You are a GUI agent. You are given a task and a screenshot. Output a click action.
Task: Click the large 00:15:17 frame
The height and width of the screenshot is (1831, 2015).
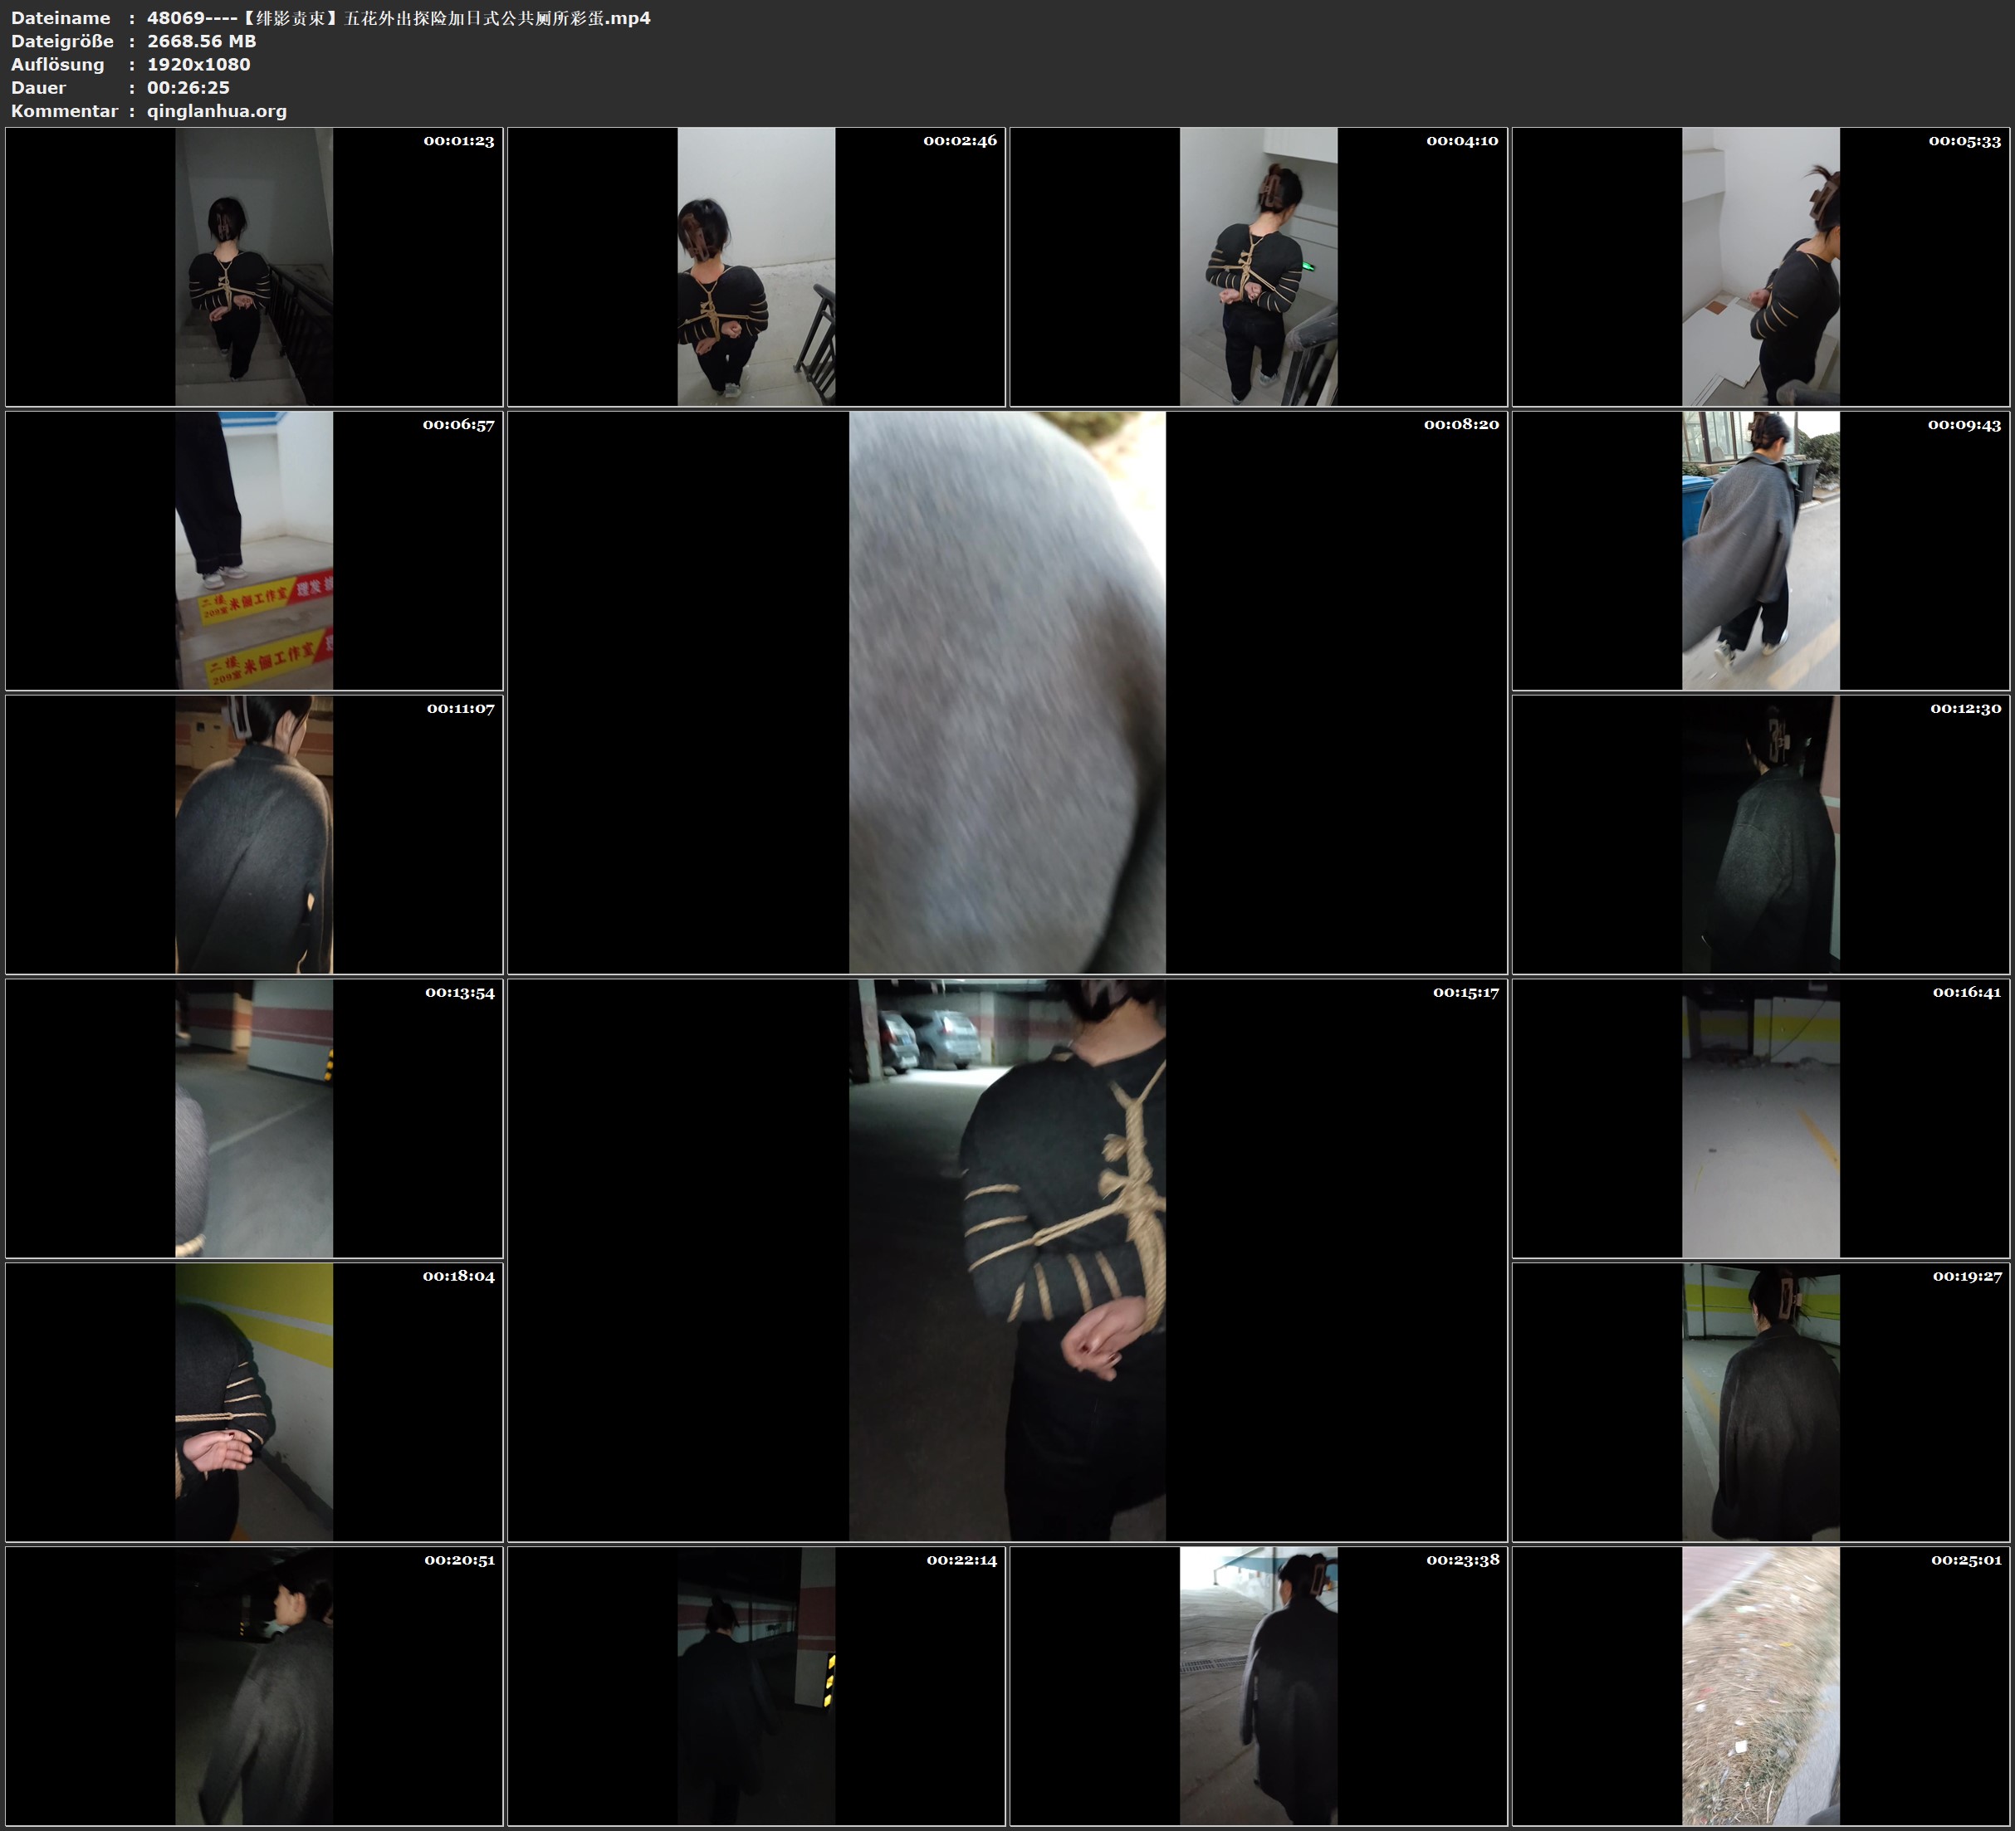1006,1259
